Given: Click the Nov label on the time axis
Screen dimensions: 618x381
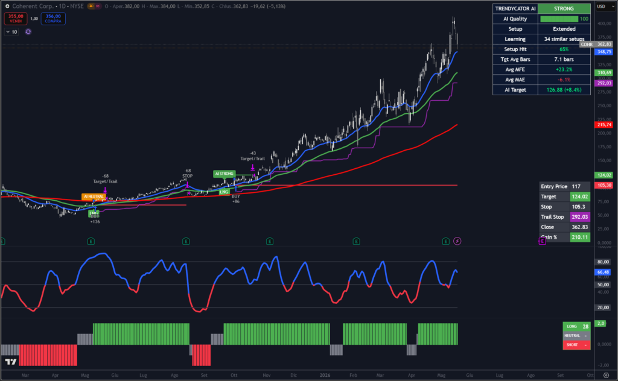Looking at the screenshot, I should click(267, 375).
